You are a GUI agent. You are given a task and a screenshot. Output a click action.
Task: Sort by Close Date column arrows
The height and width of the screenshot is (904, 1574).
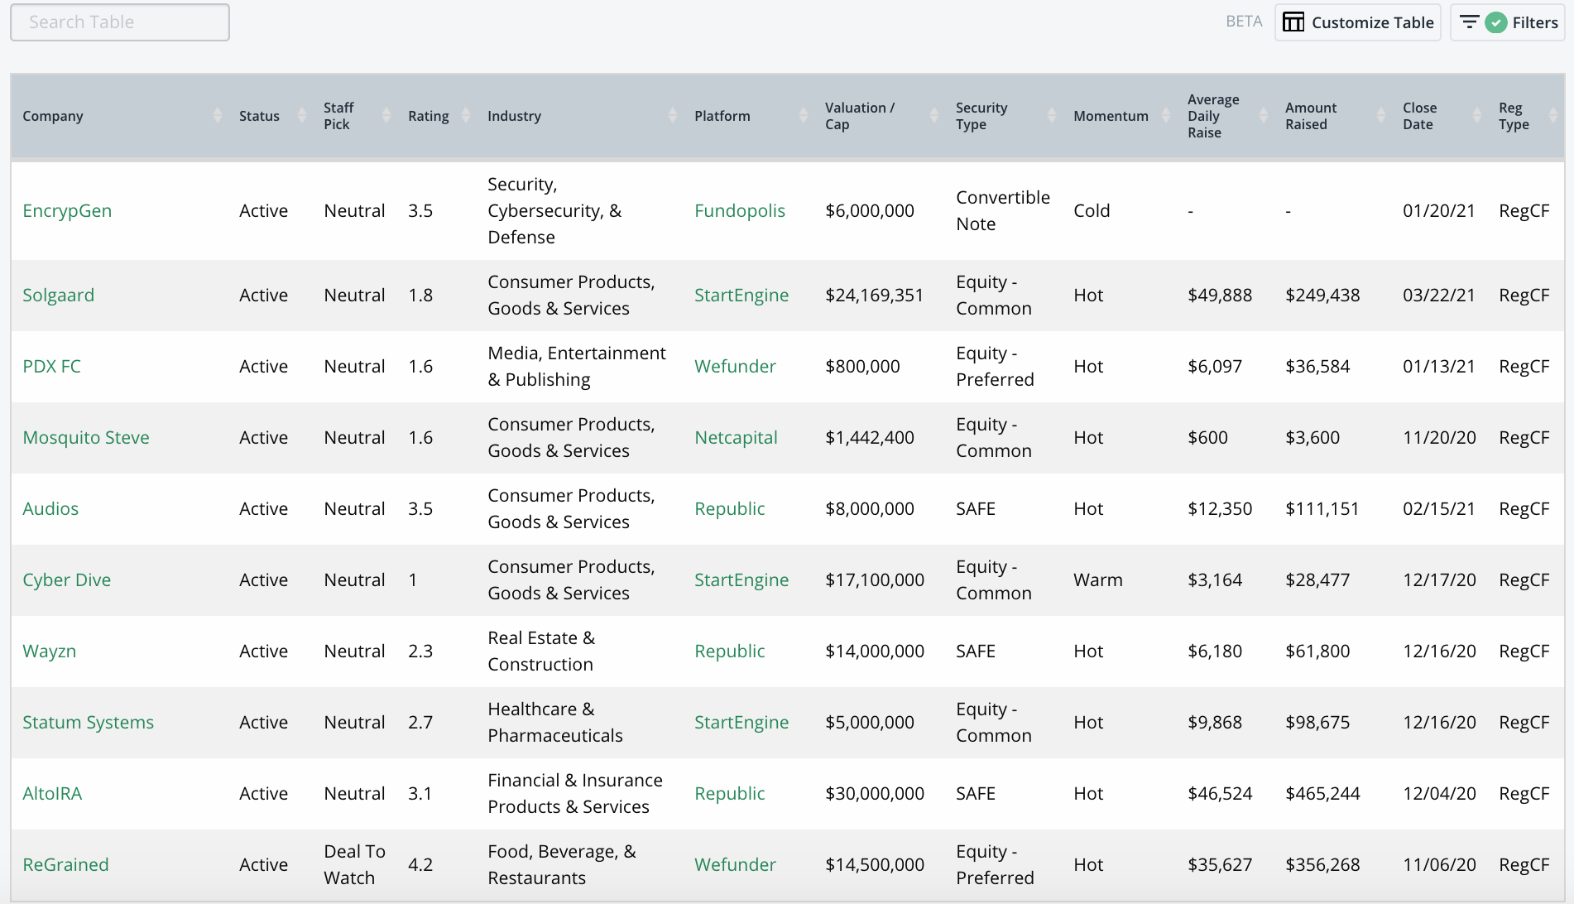coord(1477,116)
